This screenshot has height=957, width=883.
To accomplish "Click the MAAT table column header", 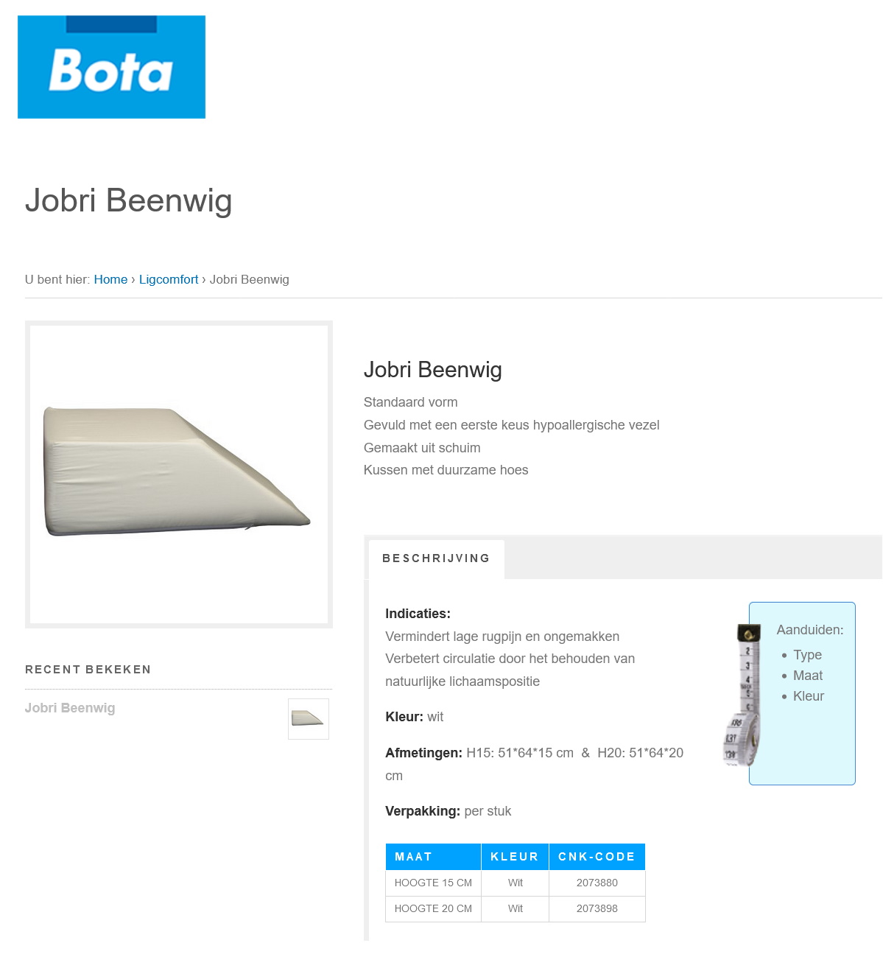I will (414, 857).
